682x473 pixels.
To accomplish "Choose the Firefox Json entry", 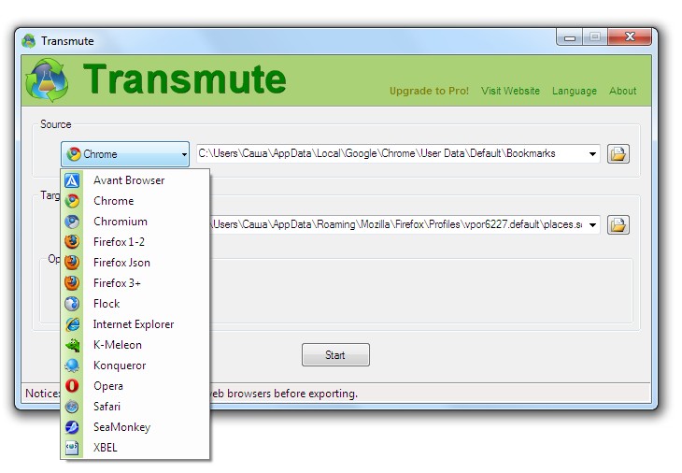I will 135,263.
